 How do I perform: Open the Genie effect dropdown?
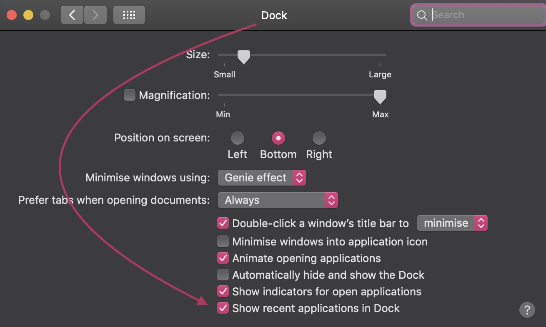click(262, 178)
